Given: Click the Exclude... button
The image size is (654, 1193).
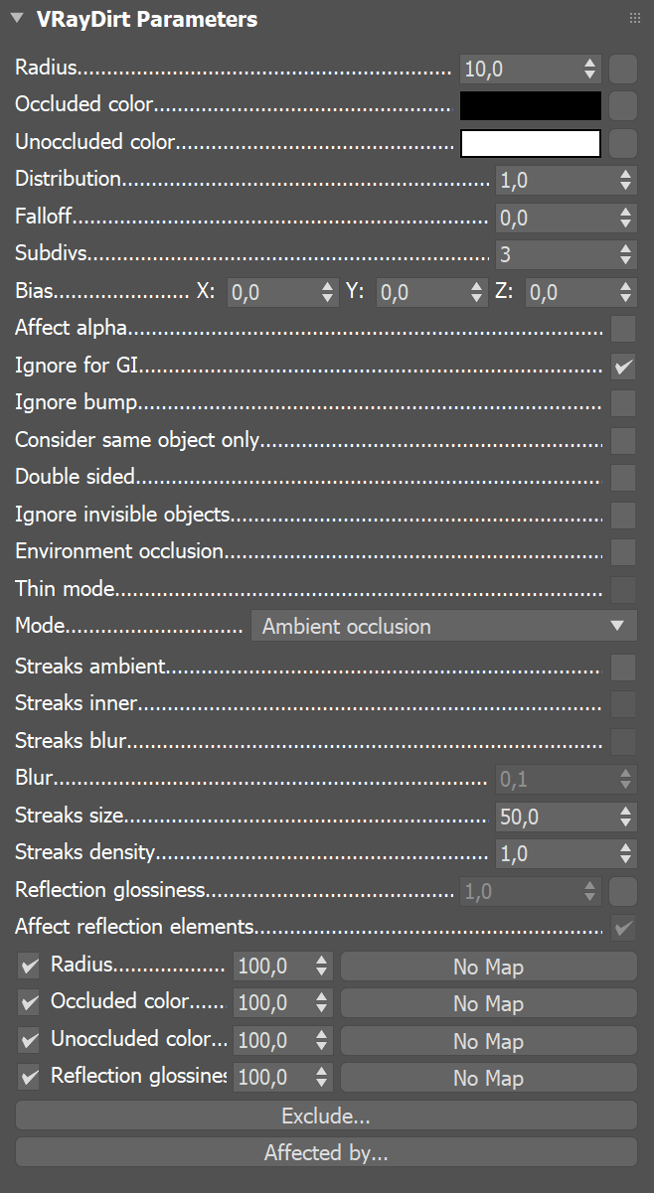Looking at the screenshot, I should pyautogui.click(x=326, y=1116).
